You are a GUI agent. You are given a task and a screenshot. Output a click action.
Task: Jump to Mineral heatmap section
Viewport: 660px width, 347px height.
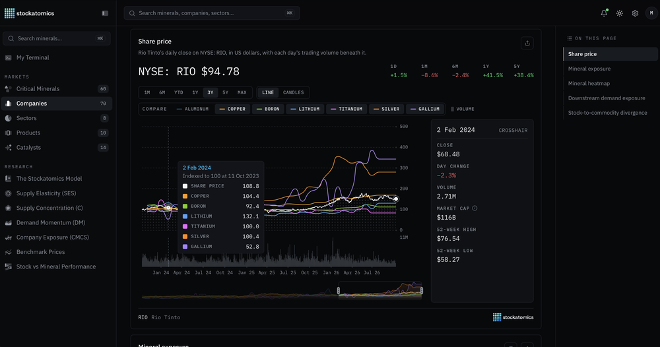point(589,83)
